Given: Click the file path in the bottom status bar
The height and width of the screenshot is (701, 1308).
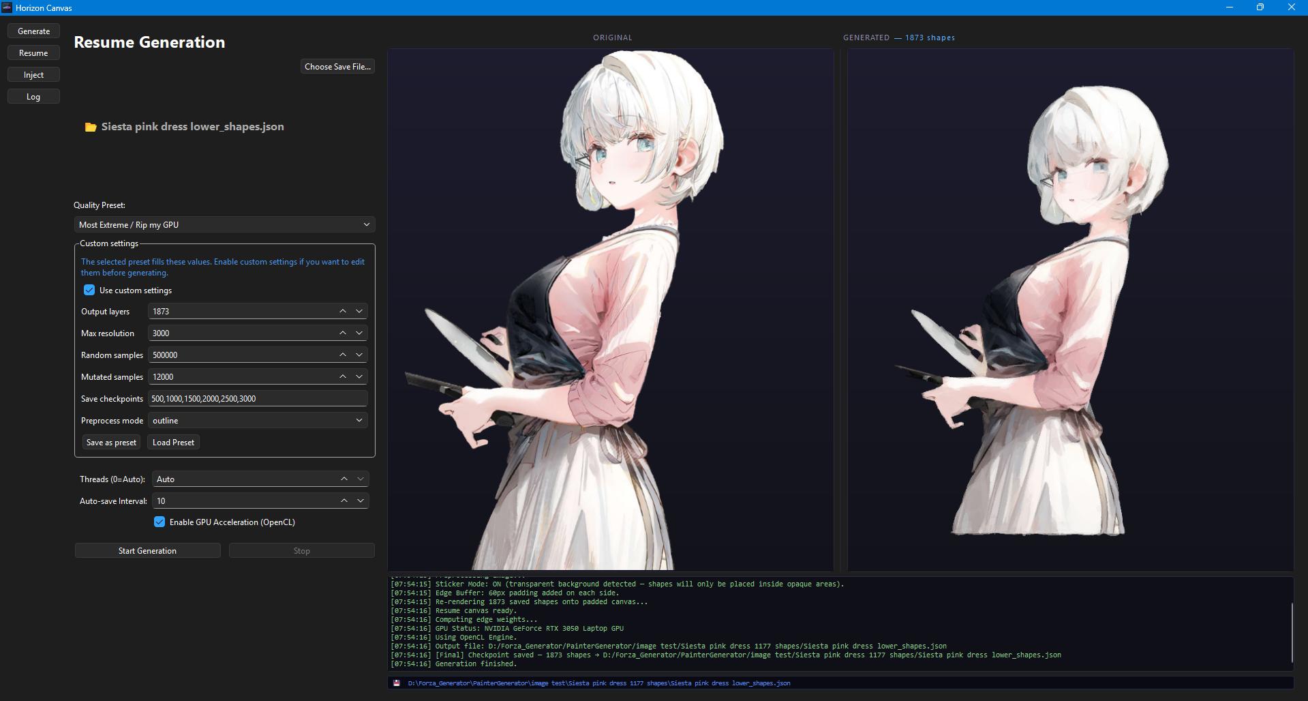Looking at the screenshot, I should [599, 683].
